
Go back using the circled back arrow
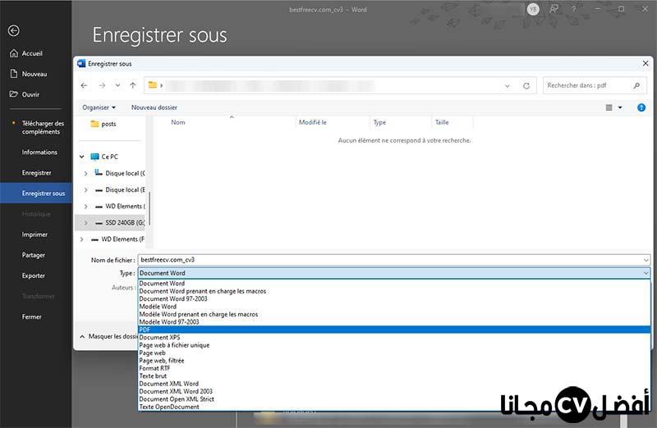tap(14, 30)
